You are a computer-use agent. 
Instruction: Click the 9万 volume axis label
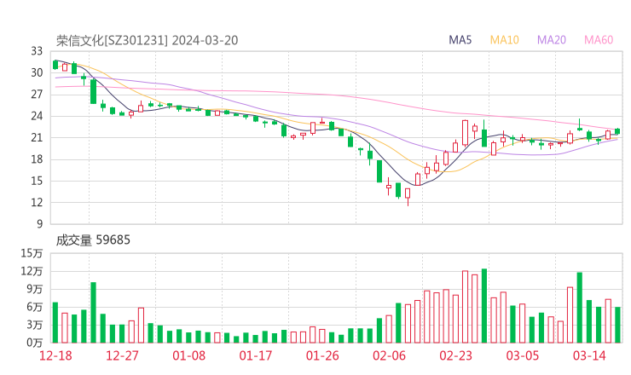[35, 289]
